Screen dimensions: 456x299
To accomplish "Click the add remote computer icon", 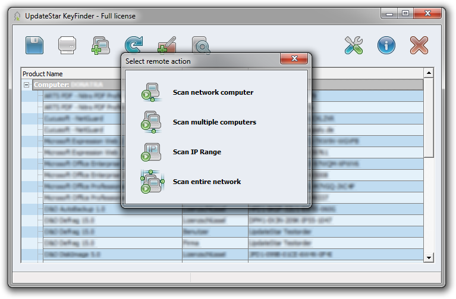I will tap(100, 45).
